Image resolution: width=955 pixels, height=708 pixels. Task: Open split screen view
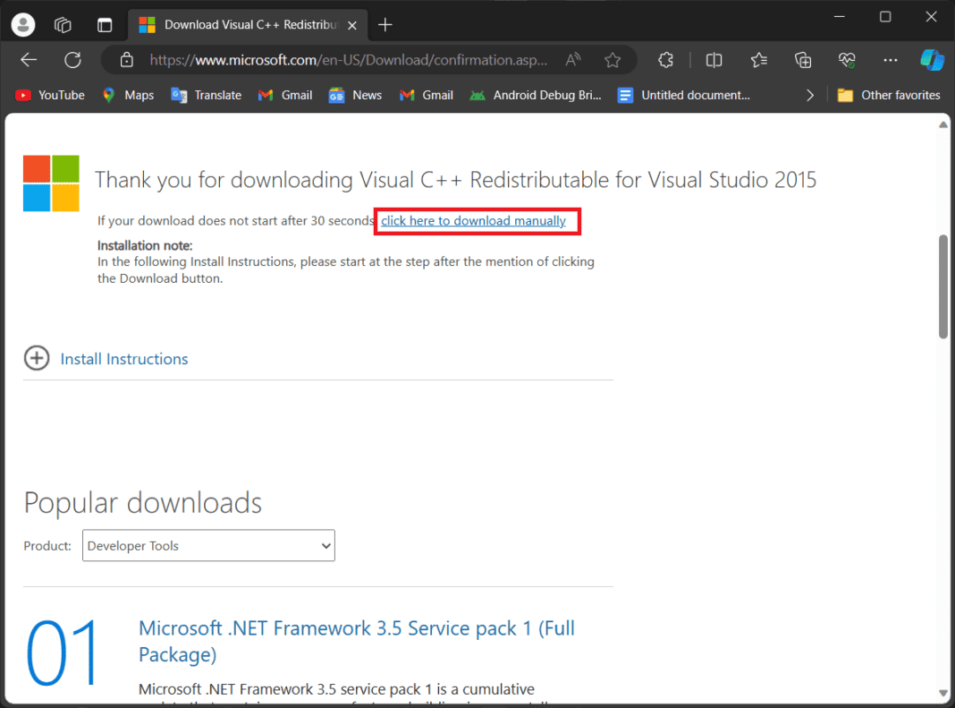click(x=714, y=60)
